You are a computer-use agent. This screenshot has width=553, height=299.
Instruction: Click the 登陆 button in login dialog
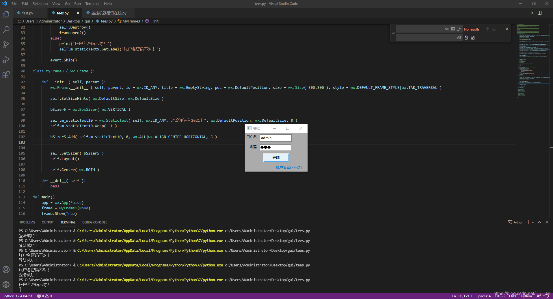[x=276, y=158]
